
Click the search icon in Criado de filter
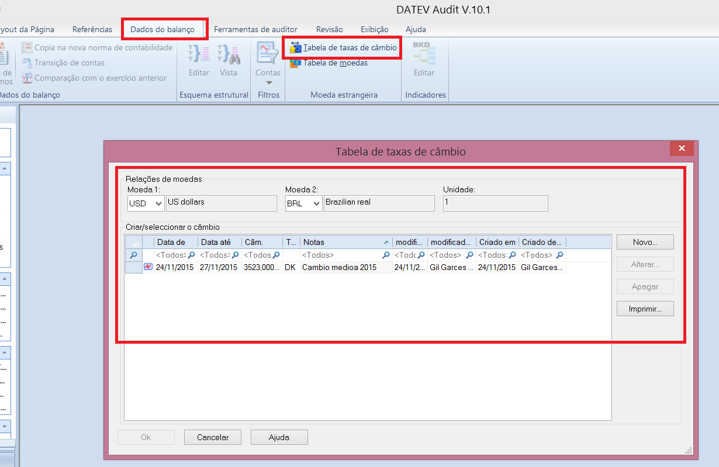(559, 255)
